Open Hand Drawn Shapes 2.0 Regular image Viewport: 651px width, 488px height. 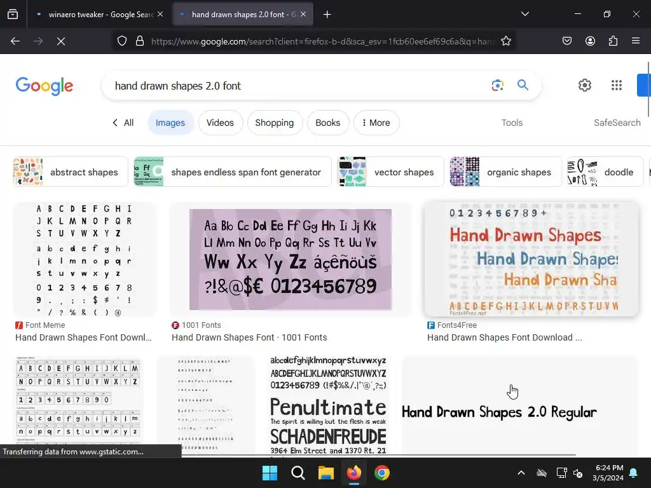click(x=519, y=407)
